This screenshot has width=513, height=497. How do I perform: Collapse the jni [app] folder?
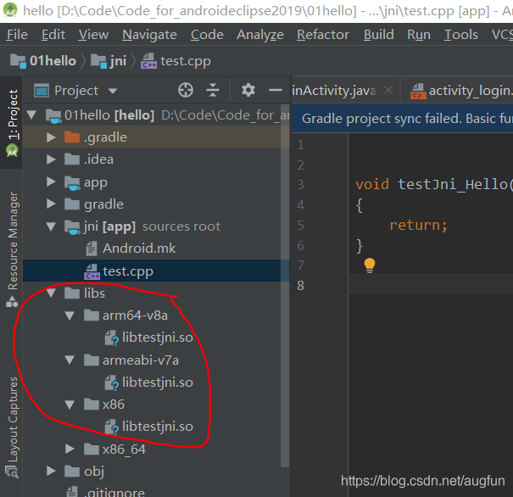51,226
